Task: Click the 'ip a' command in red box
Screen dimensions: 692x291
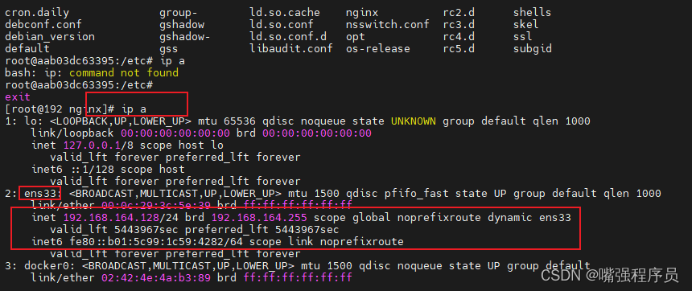Action: [134, 109]
